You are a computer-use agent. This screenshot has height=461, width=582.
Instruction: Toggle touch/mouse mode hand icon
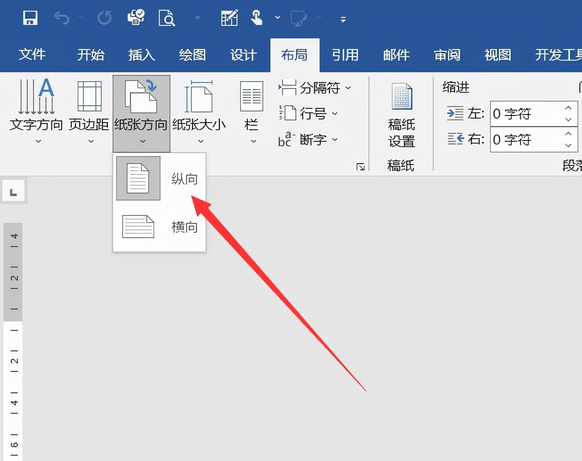[257, 18]
